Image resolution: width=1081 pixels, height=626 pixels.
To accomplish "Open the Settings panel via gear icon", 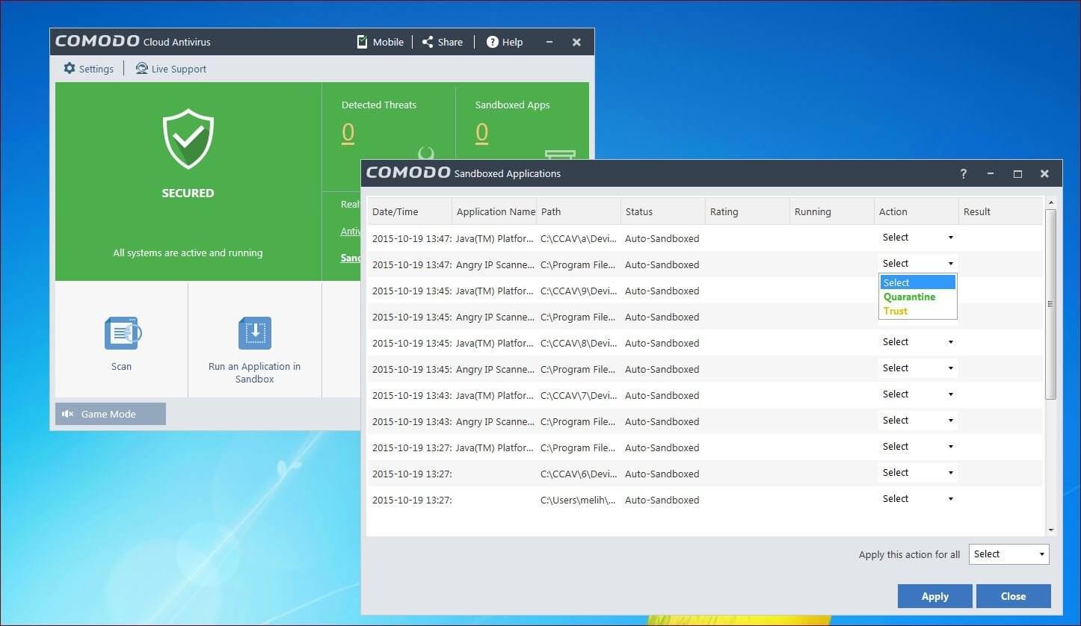I will 88,68.
